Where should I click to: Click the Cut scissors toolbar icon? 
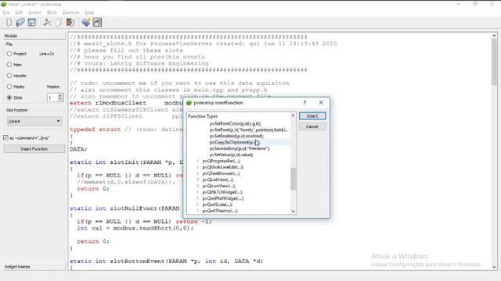click(x=47, y=23)
